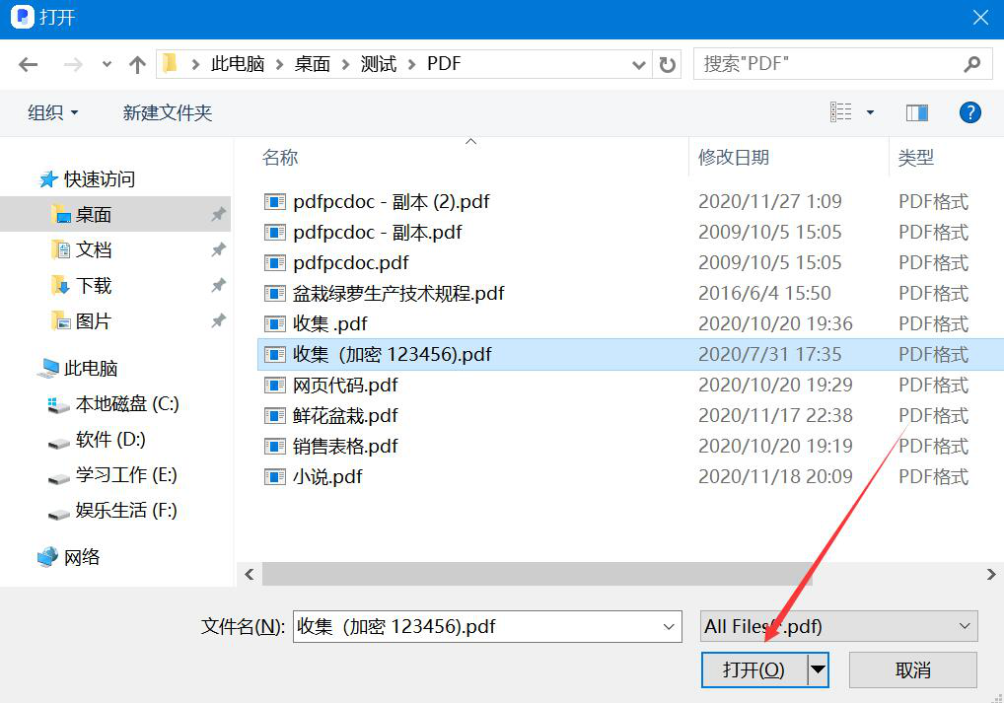Open 软件 (D:) drive
Screen dimensions: 1004x703
coord(110,439)
